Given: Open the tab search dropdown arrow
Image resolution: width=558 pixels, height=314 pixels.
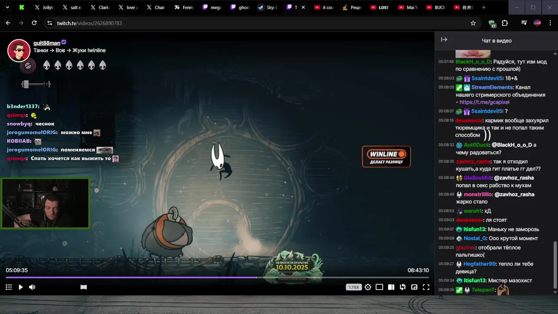Looking at the screenshot, I should (7, 7).
